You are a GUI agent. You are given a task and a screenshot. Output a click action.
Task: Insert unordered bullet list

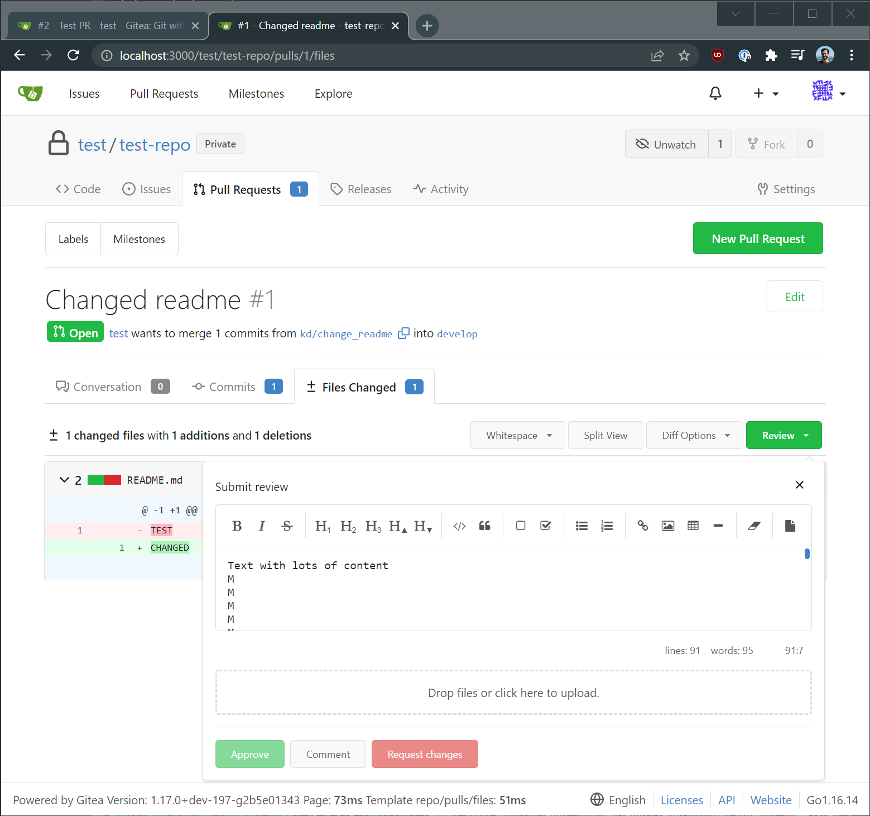coord(581,526)
